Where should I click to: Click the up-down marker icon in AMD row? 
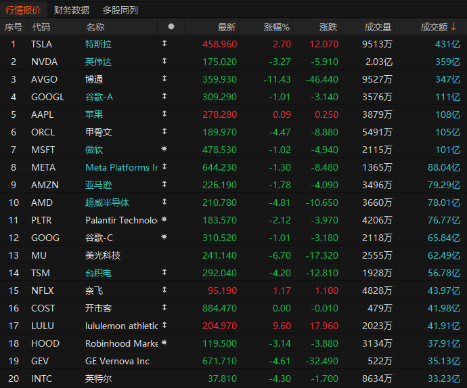click(x=164, y=202)
